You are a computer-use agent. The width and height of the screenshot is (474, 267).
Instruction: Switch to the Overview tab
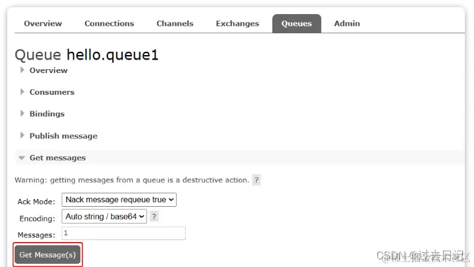coord(43,24)
